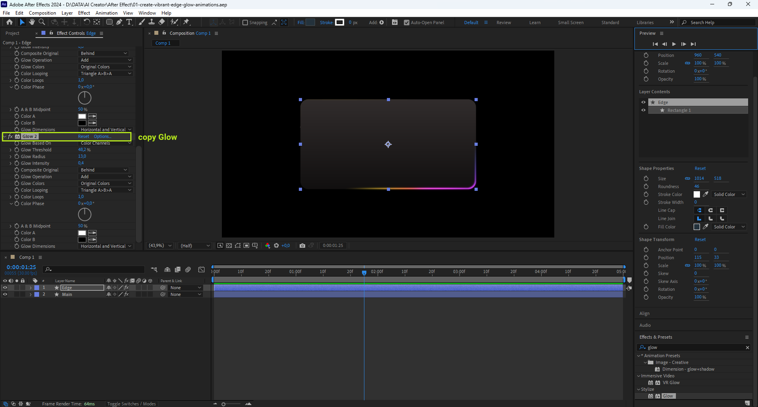758x407 pixels.
Task: Open the Animation menu
Action: (106, 13)
